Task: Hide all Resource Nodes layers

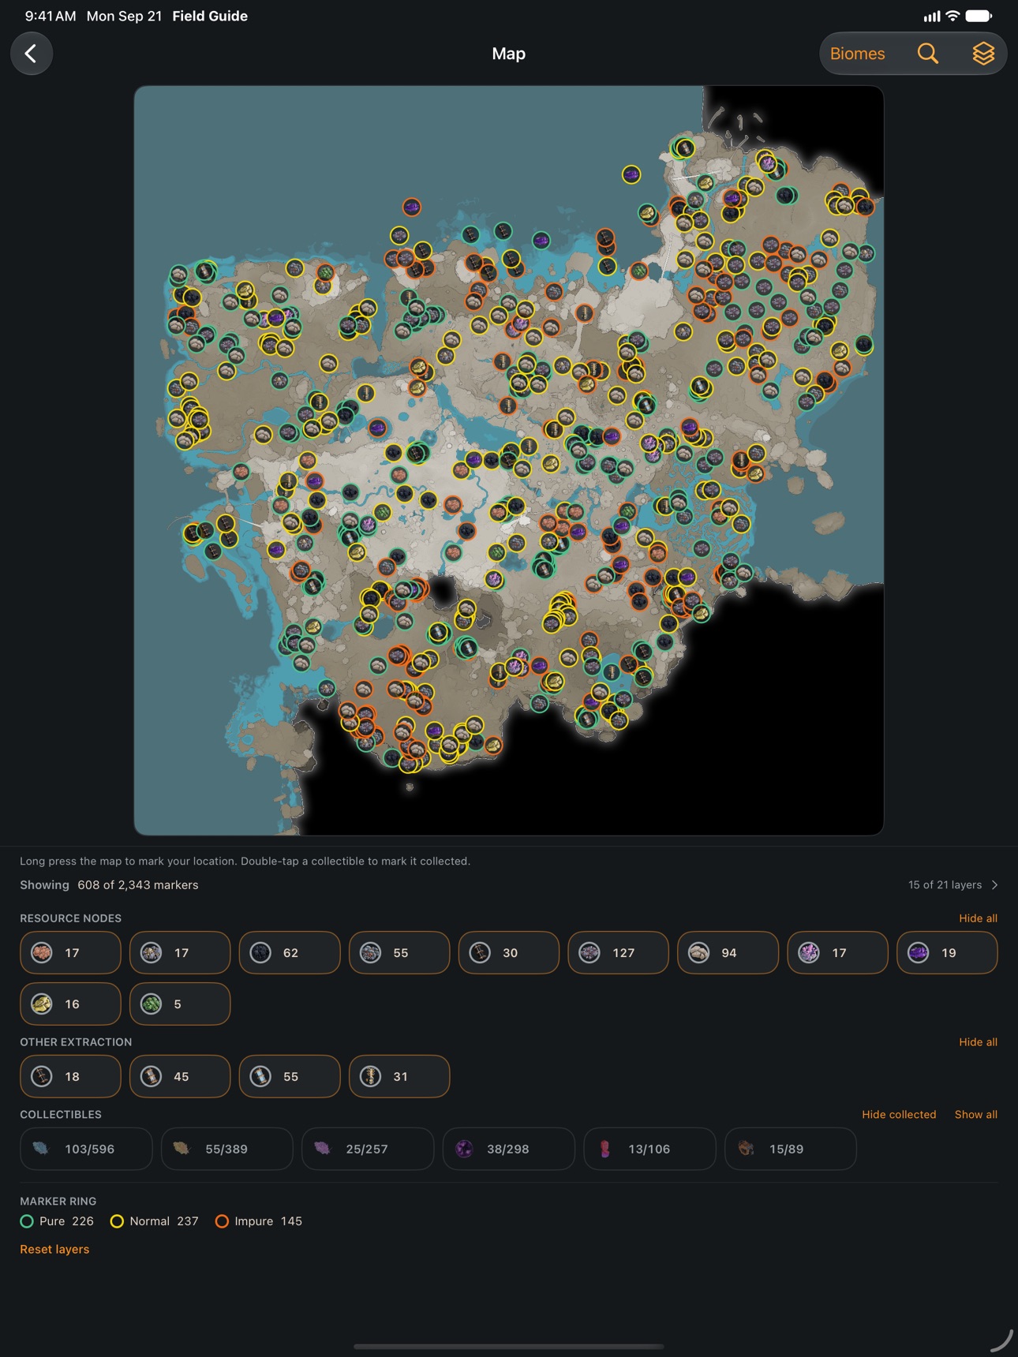Action: point(978,918)
